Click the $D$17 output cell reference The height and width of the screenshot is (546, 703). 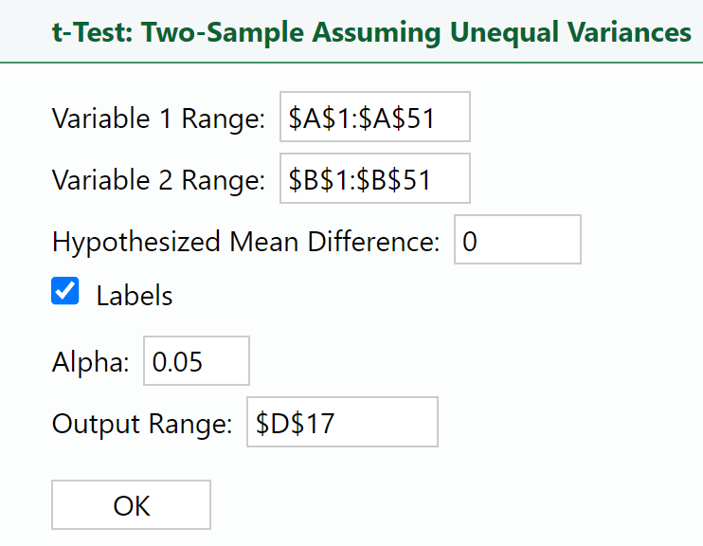[x=295, y=423]
